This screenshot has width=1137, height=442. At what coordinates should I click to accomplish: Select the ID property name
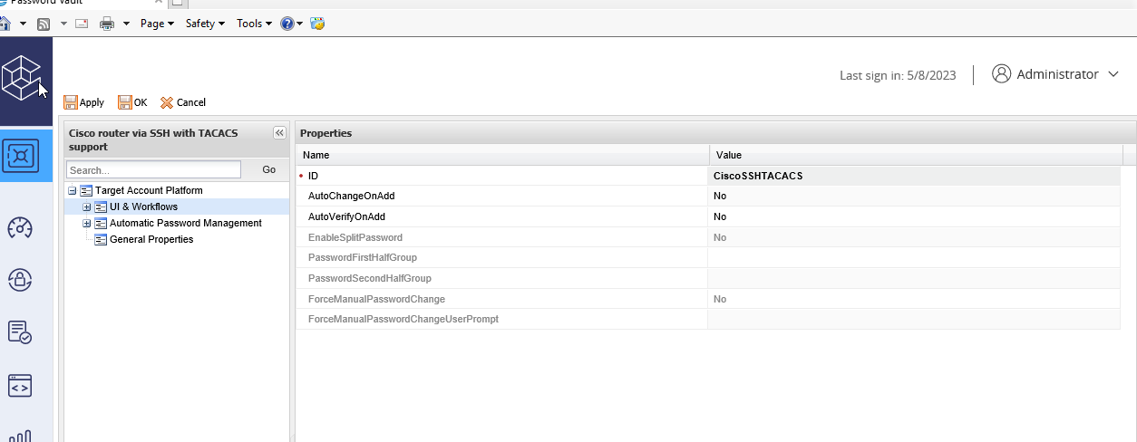pyautogui.click(x=314, y=176)
